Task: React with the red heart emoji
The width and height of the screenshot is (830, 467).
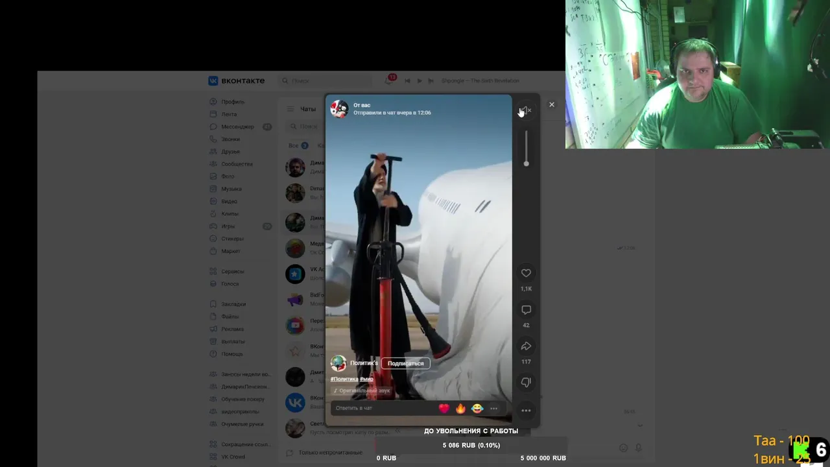Action: point(444,408)
